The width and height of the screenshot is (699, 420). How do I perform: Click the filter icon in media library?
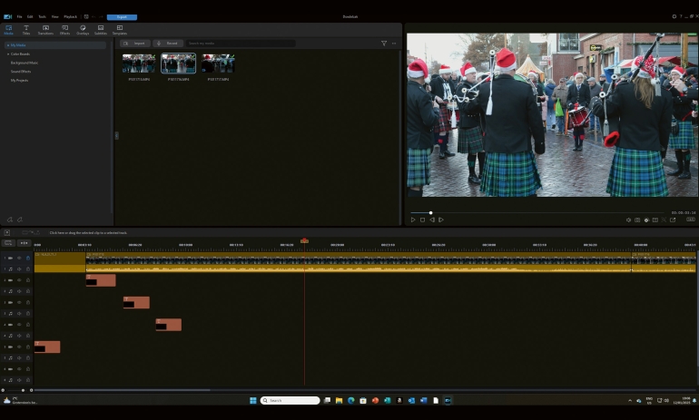(x=384, y=44)
